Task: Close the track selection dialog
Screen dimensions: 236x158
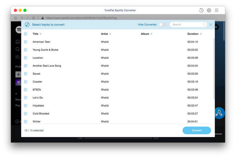Action: [x=211, y=25]
